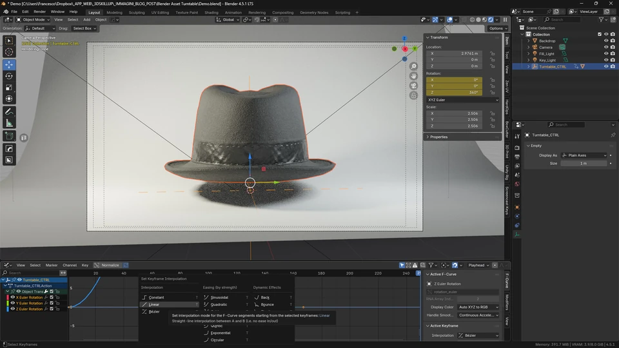Click the red X axis on navigation gizmo
This screenshot has height=348, width=619.
[x=405, y=49]
